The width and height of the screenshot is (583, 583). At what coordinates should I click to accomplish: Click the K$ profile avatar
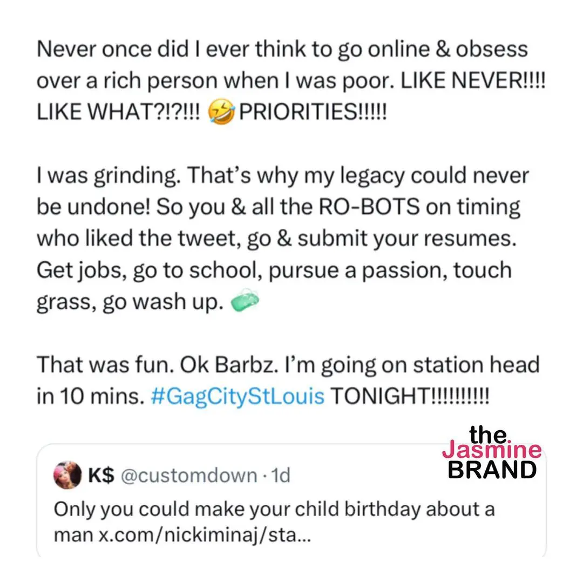pos(67,475)
